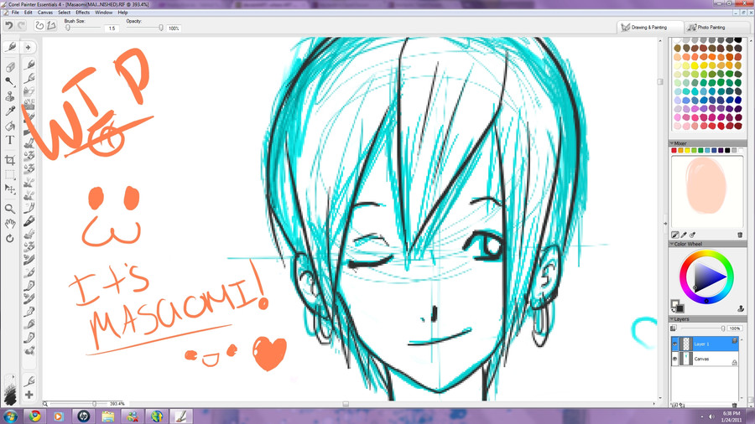Click the Opacity percentage field
Screen dimensions: 755x424
(174, 28)
